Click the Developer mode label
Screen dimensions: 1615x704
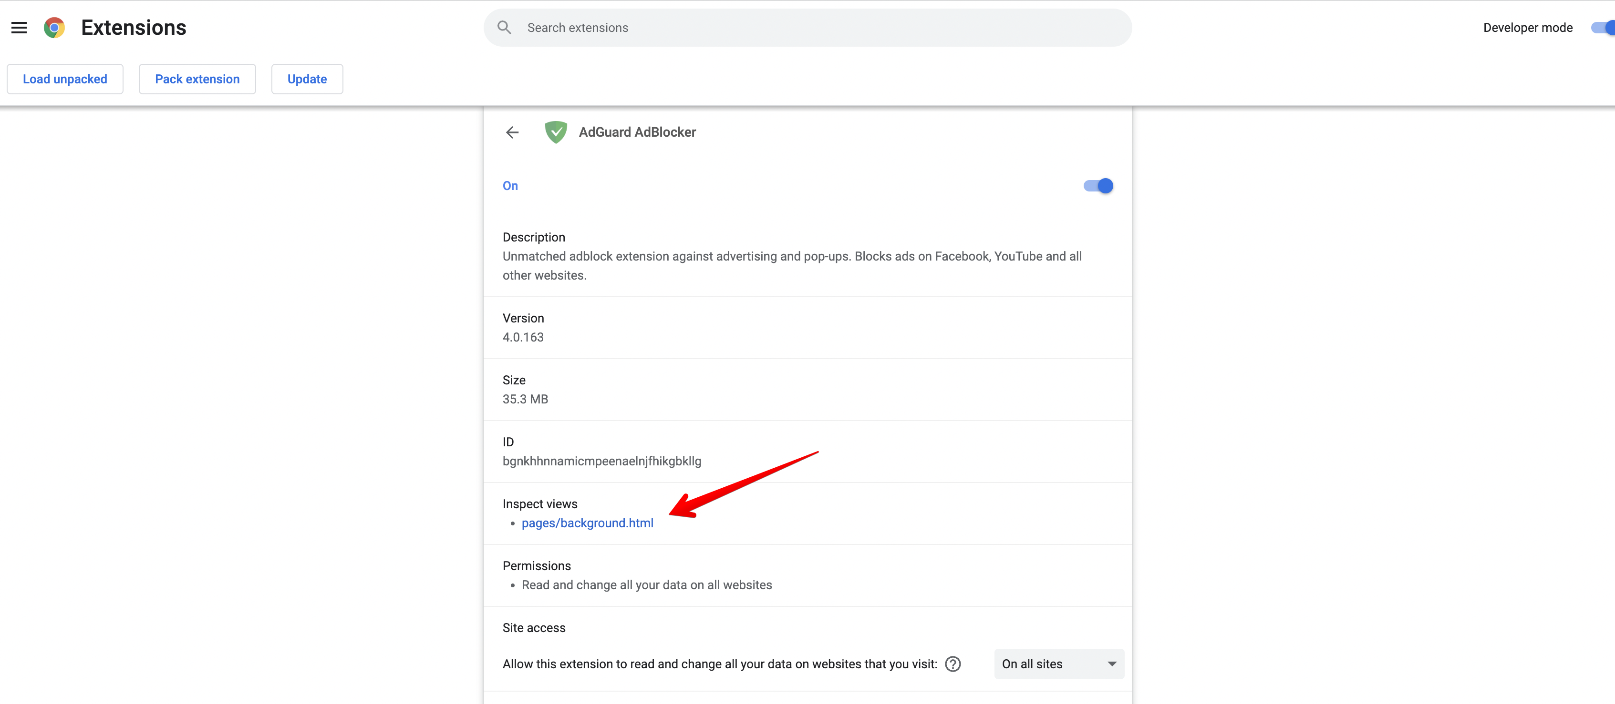tap(1528, 28)
